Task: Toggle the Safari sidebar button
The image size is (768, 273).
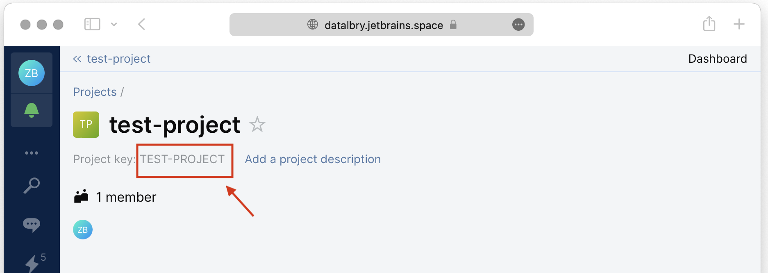Action: pyautogui.click(x=92, y=24)
